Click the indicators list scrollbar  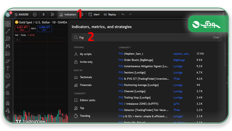225,54
